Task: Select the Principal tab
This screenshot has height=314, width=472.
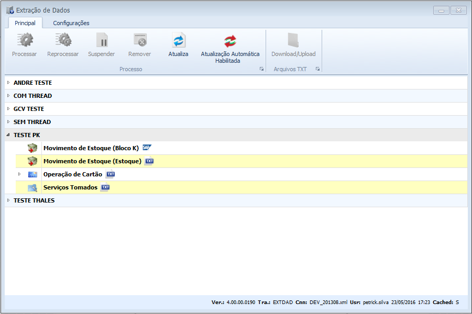Action: pos(25,23)
